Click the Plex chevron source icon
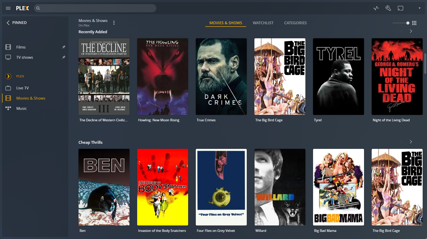 (8, 76)
